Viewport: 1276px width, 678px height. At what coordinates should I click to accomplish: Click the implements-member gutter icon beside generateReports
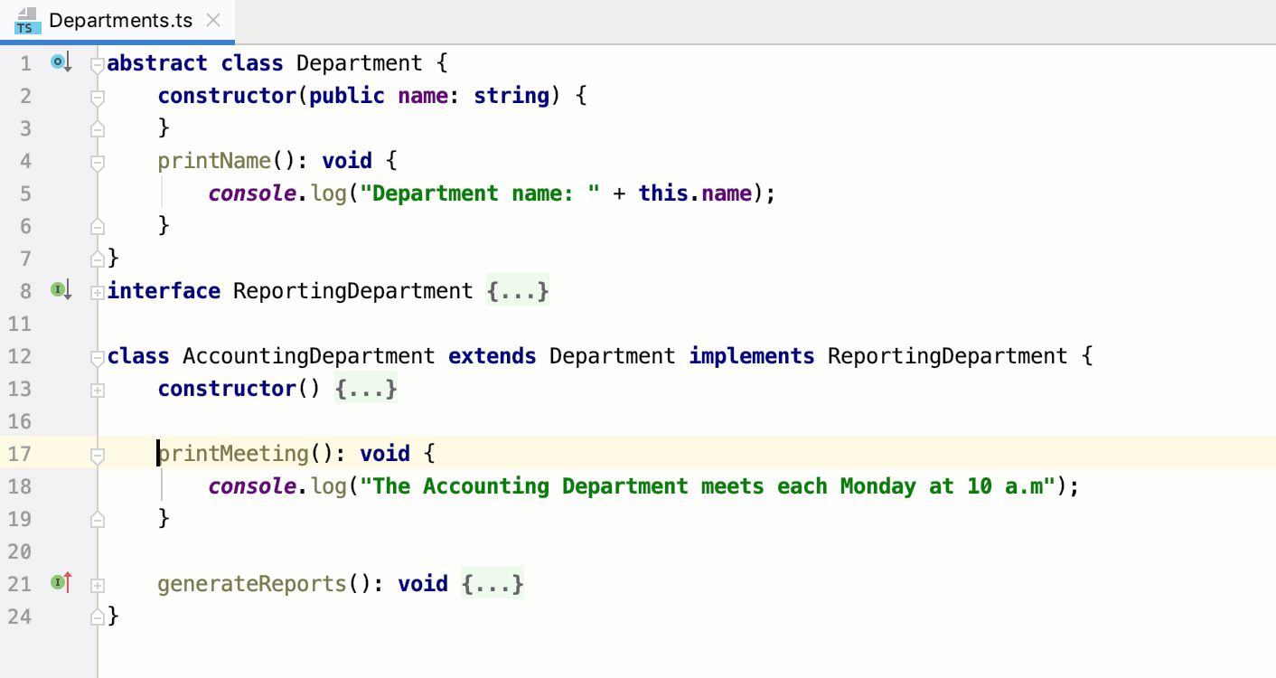[60, 583]
